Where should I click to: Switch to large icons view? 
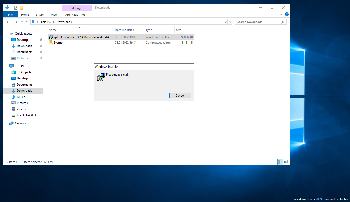click(x=286, y=162)
